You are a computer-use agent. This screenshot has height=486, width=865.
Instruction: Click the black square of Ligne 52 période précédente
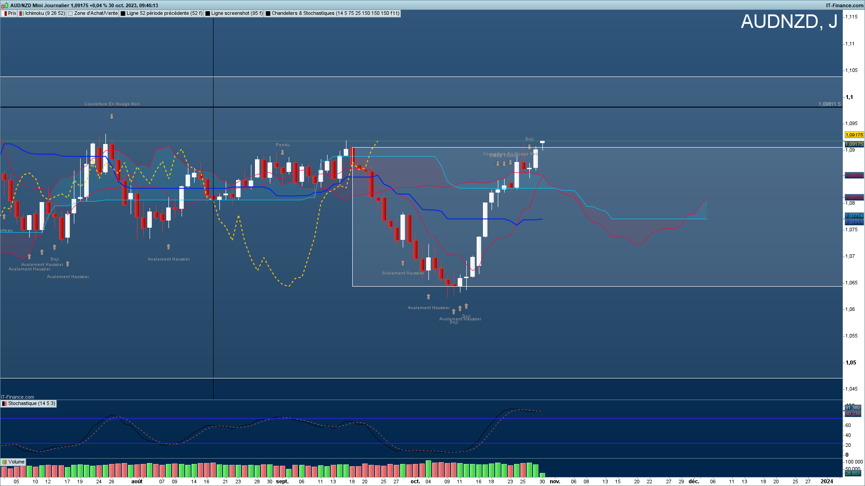[x=123, y=13]
